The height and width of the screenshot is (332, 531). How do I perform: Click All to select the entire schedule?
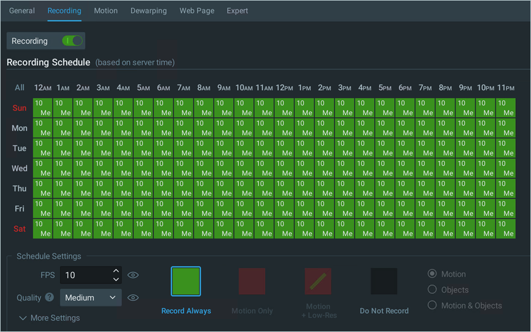(19, 88)
